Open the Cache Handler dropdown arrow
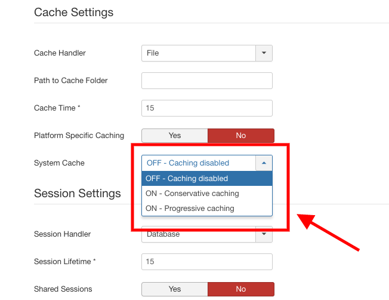 (x=264, y=53)
